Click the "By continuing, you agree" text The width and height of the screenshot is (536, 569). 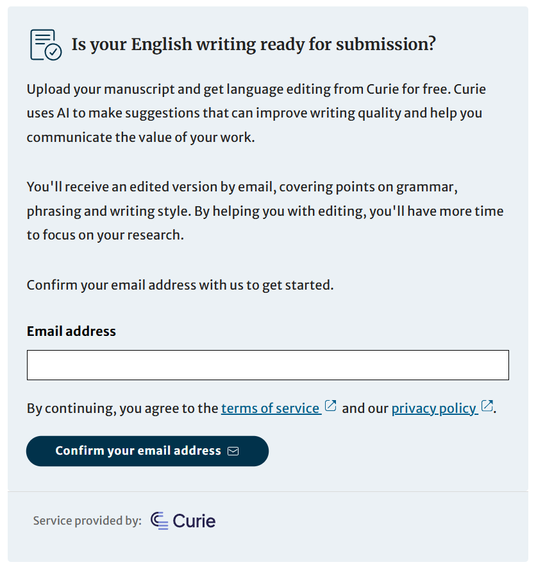(122, 408)
